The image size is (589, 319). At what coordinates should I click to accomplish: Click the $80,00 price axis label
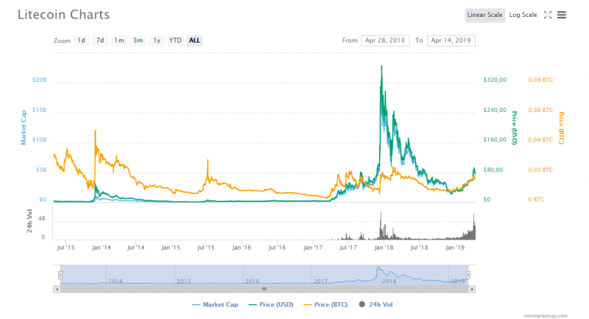(493, 170)
